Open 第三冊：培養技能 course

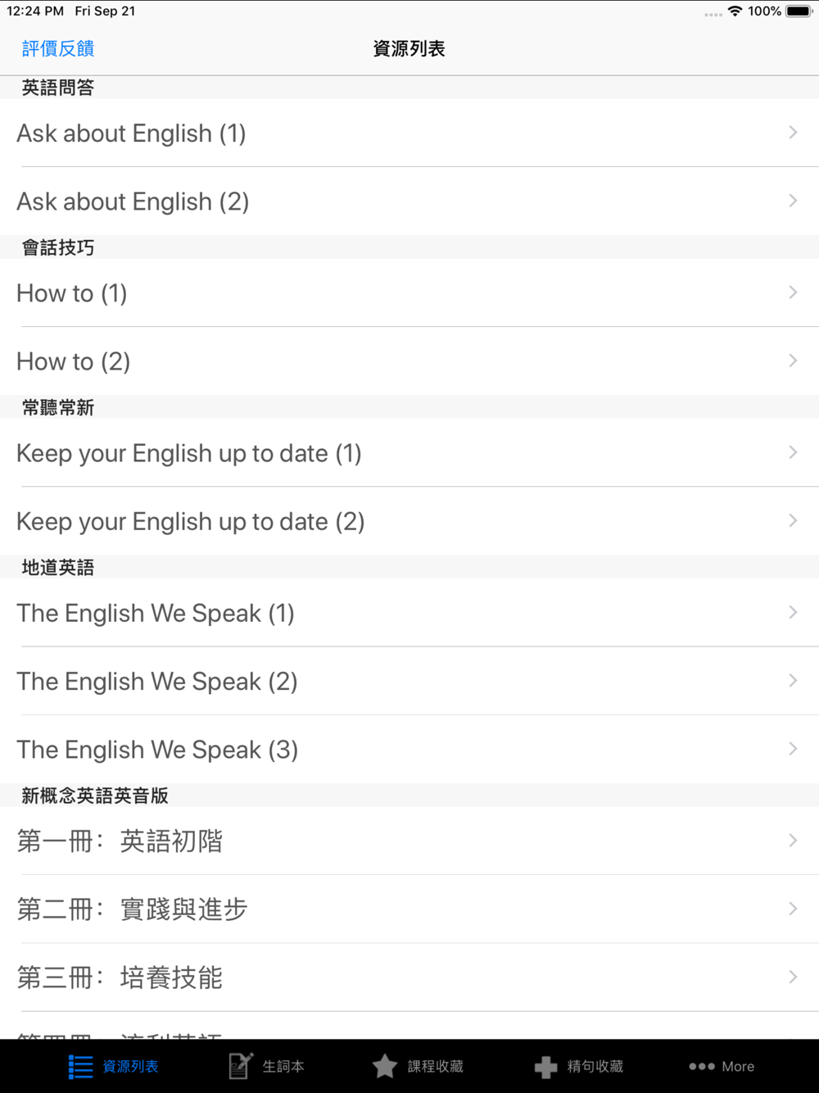click(120, 977)
